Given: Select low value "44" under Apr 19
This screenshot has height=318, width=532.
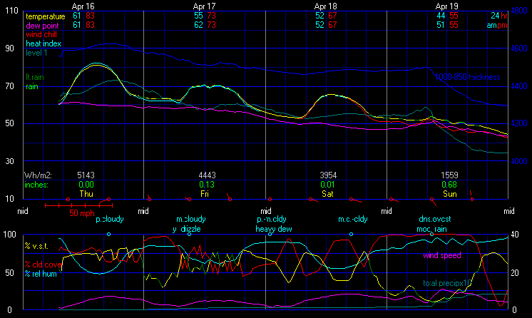Looking at the screenshot, I should [x=441, y=16].
